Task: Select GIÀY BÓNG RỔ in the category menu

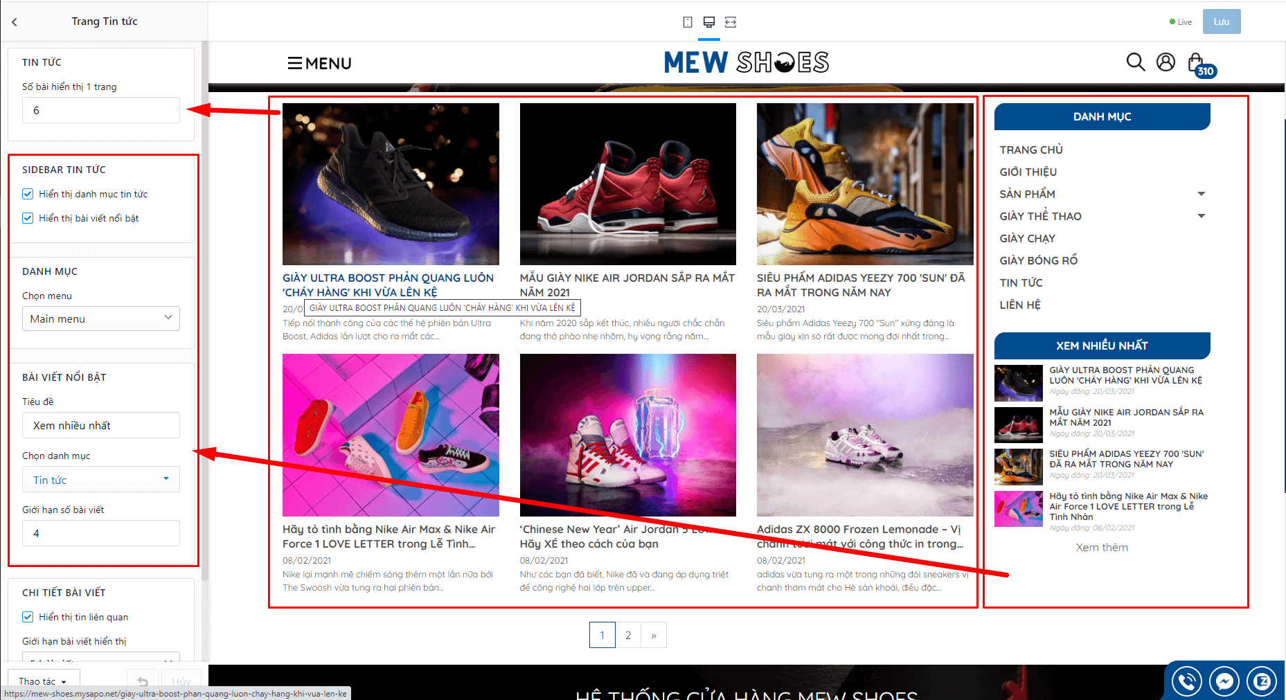Action: click(x=1038, y=260)
